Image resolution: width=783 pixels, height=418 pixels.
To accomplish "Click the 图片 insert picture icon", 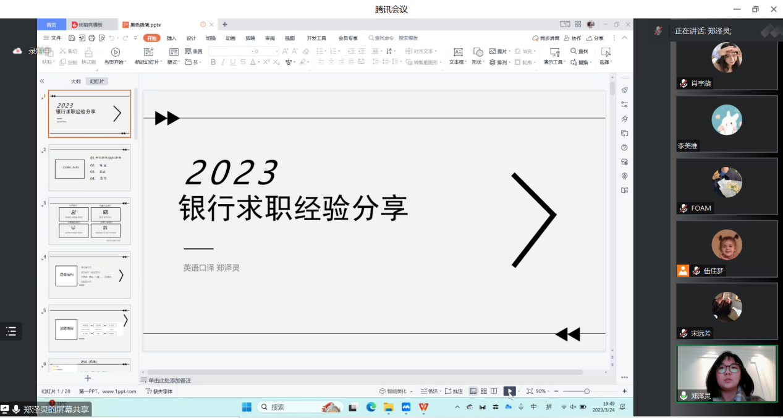I will coord(493,51).
